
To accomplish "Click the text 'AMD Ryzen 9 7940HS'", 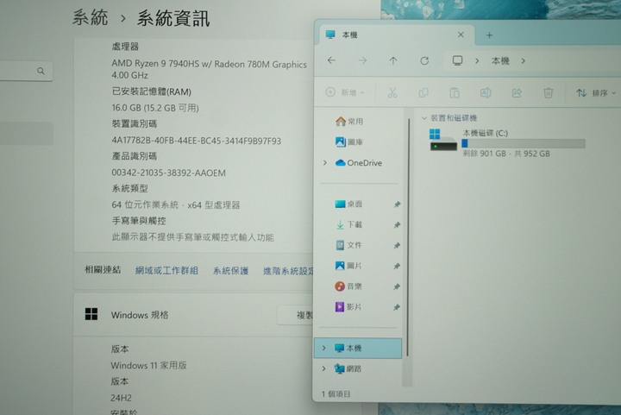I will pyautogui.click(x=155, y=63).
